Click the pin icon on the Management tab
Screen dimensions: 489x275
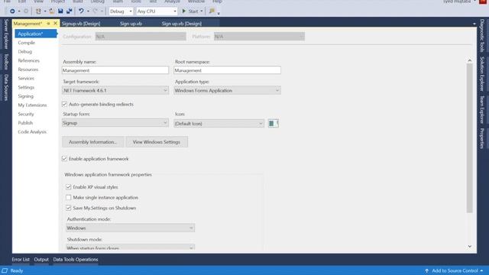pos(48,24)
